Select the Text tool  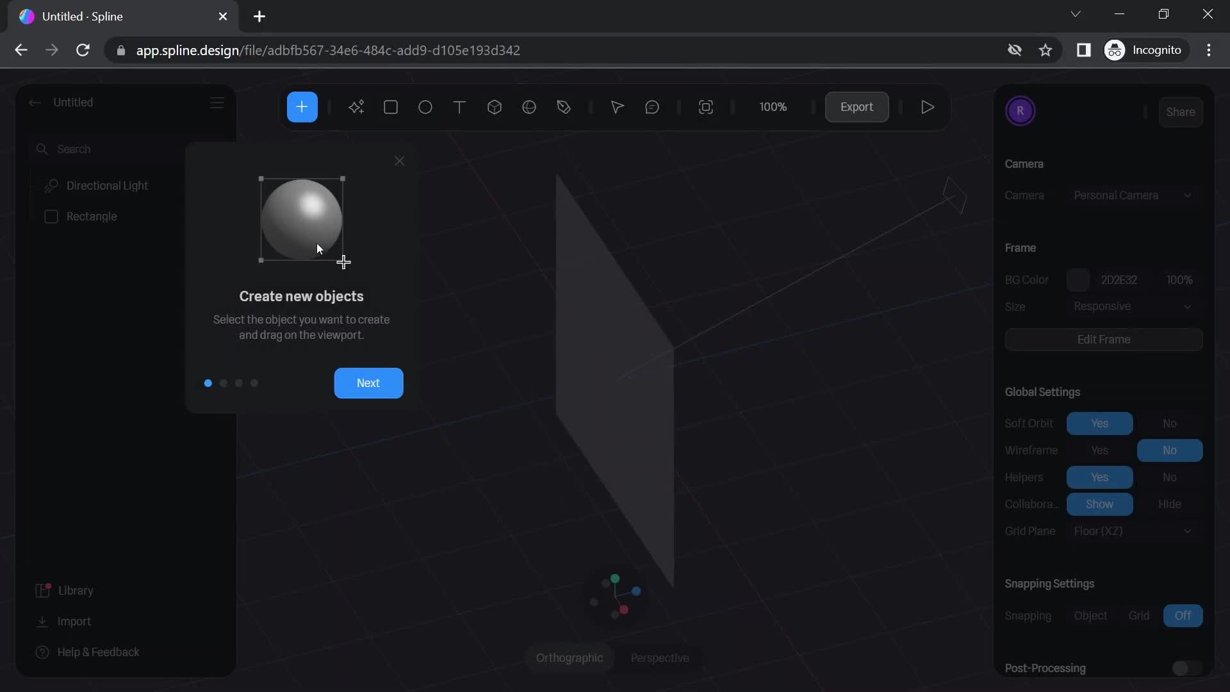tap(459, 106)
